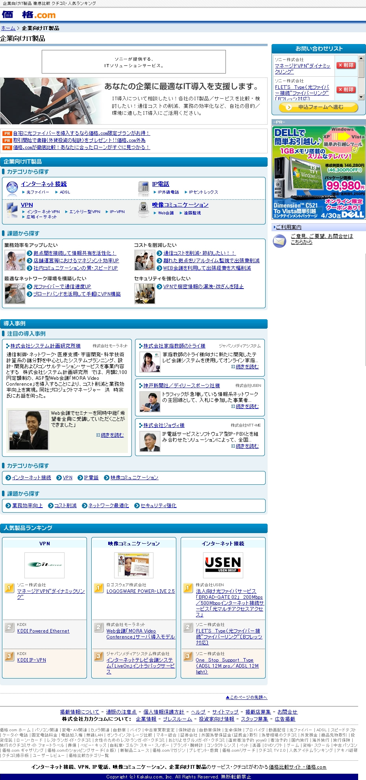The height and width of the screenshot is (780, 366).
Task: Click the 映像コミュニケーション webcam icon
Action: click(x=144, y=209)
